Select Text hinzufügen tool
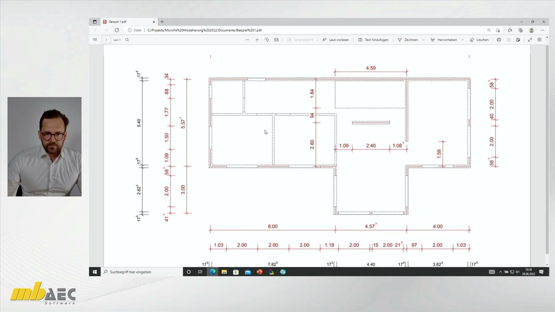This screenshot has height=312, width=555. [x=373, y=39]
